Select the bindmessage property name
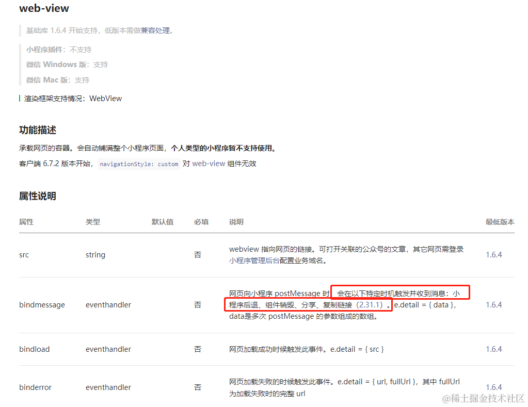Screen dimensions: 528x407 (x=42, y=304)
